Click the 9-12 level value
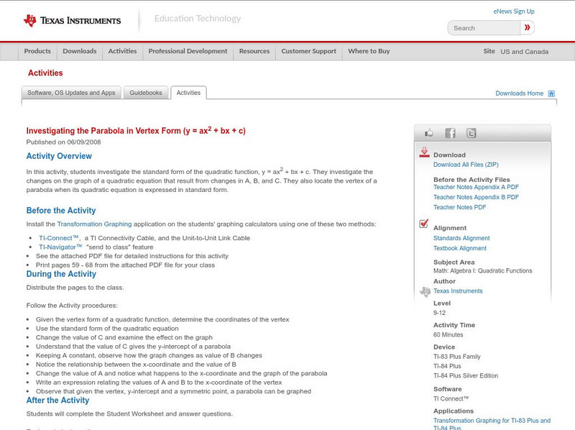 click(x=439, y=313)
